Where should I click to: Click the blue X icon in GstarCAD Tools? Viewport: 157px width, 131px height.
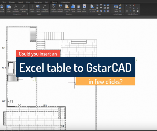(x=130, y=11)
